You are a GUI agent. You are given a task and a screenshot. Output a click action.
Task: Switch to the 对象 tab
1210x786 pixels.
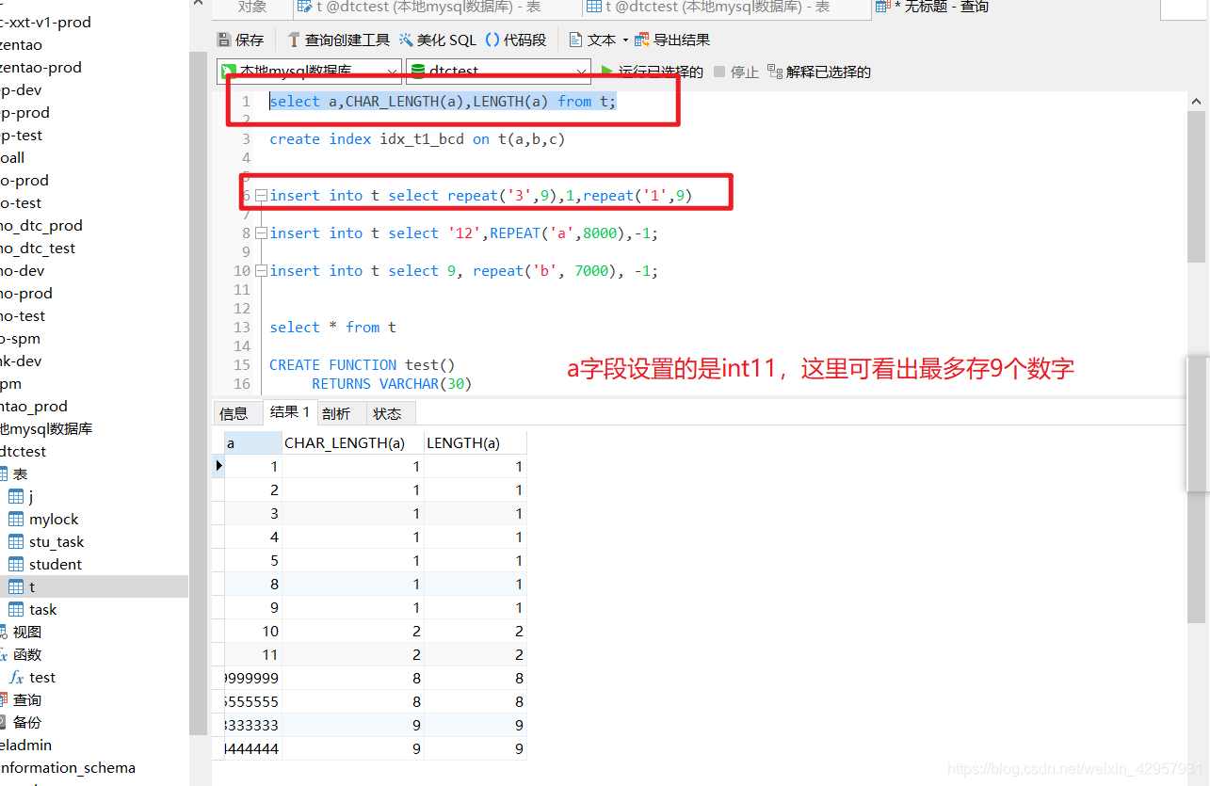click(x=251, y=8)
